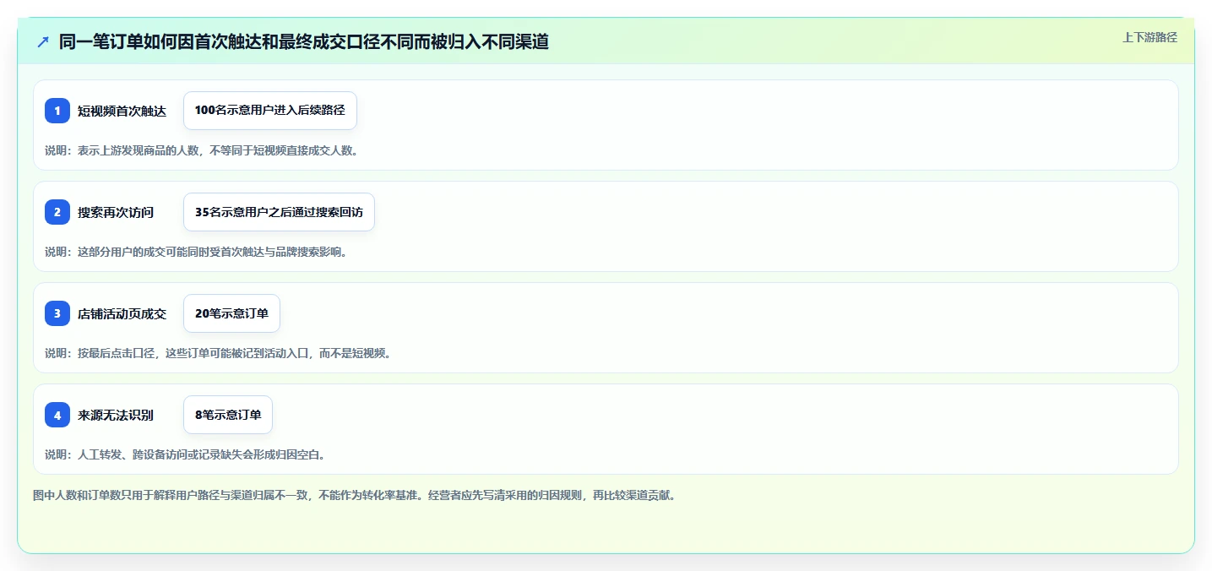Click the note about 品牌搜索影响

tap(196, 252)
